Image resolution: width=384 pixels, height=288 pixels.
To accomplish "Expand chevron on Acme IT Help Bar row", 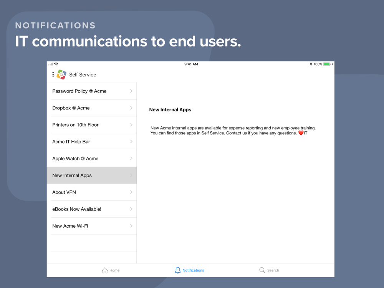I will [131, 142].
